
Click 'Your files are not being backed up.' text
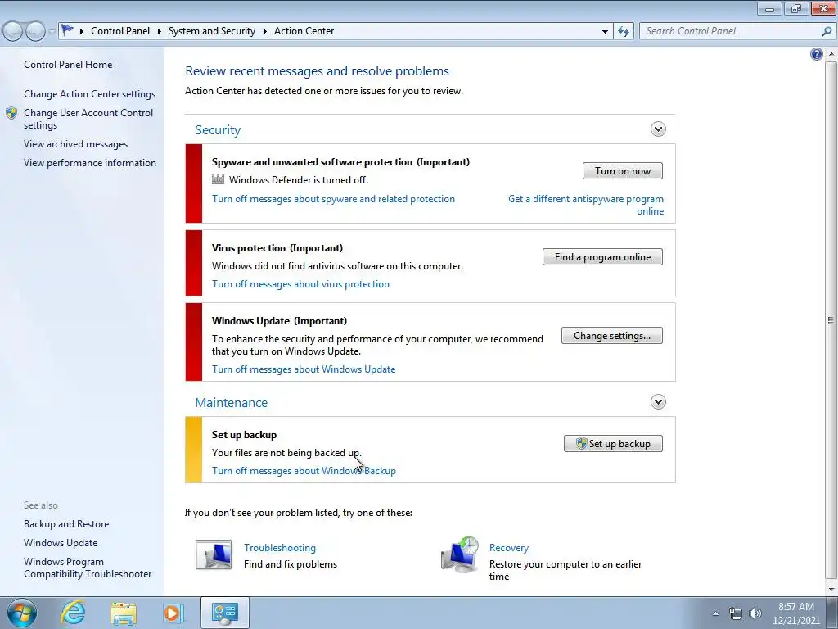[x=286, y=452]
